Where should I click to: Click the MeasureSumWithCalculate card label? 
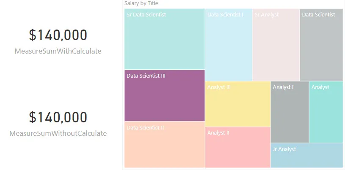point(58,51)
